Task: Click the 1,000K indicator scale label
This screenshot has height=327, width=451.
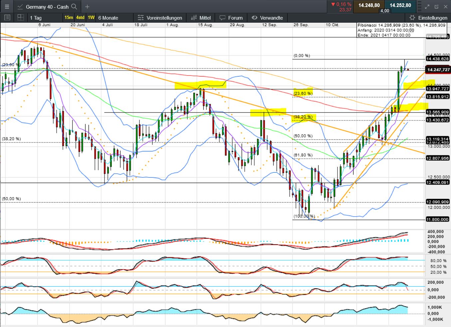Action: (x=435, y=307)
